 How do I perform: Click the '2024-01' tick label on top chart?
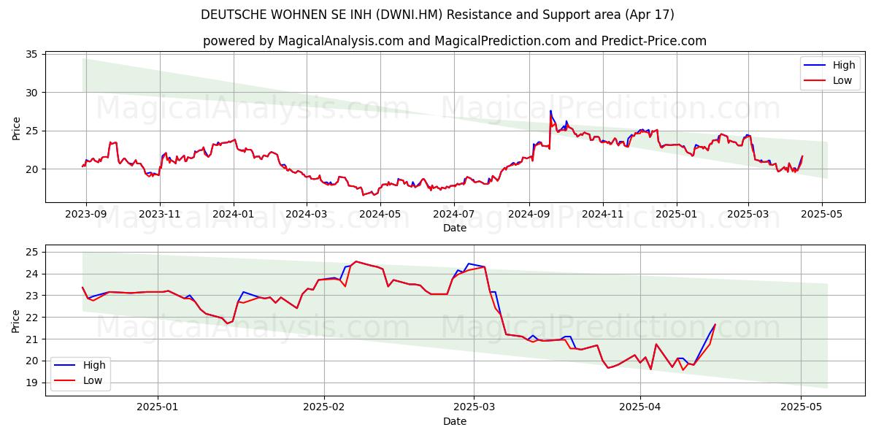coord(234,214)
